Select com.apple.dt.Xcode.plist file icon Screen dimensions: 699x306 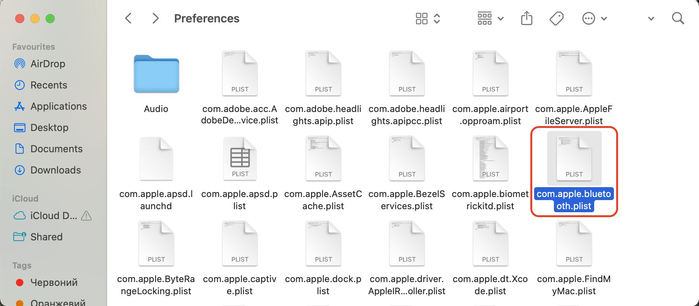[490, 243]
